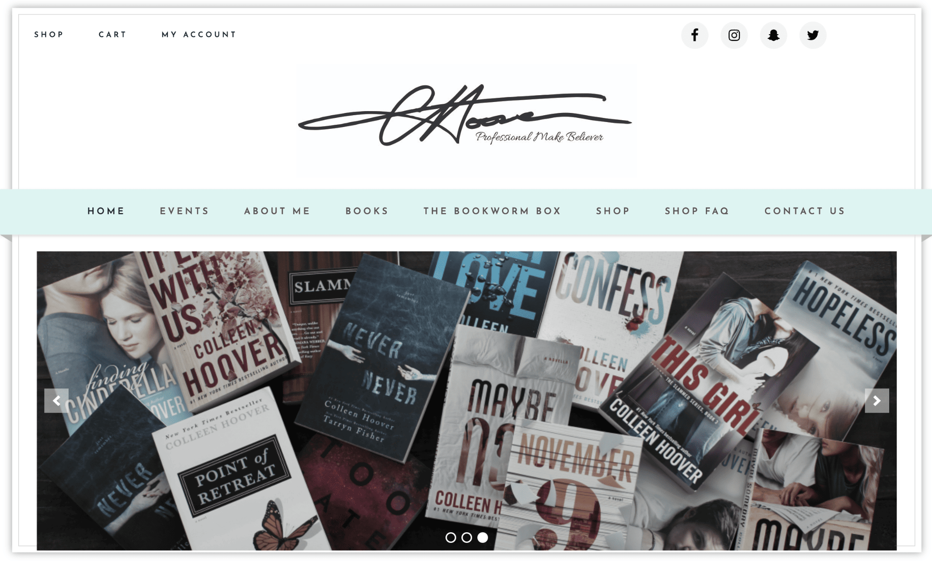Select first carousel dot indicator

coord(449,538)
